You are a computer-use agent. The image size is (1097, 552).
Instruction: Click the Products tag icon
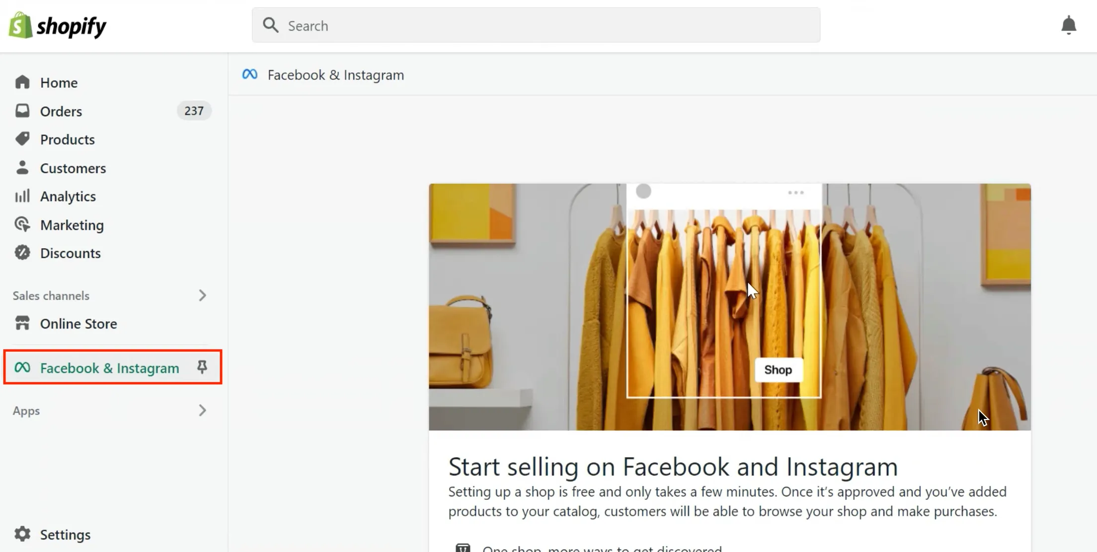[x=22, y=138]
